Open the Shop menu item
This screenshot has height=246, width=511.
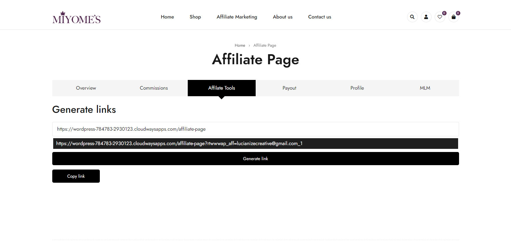[x=195, y=17]
